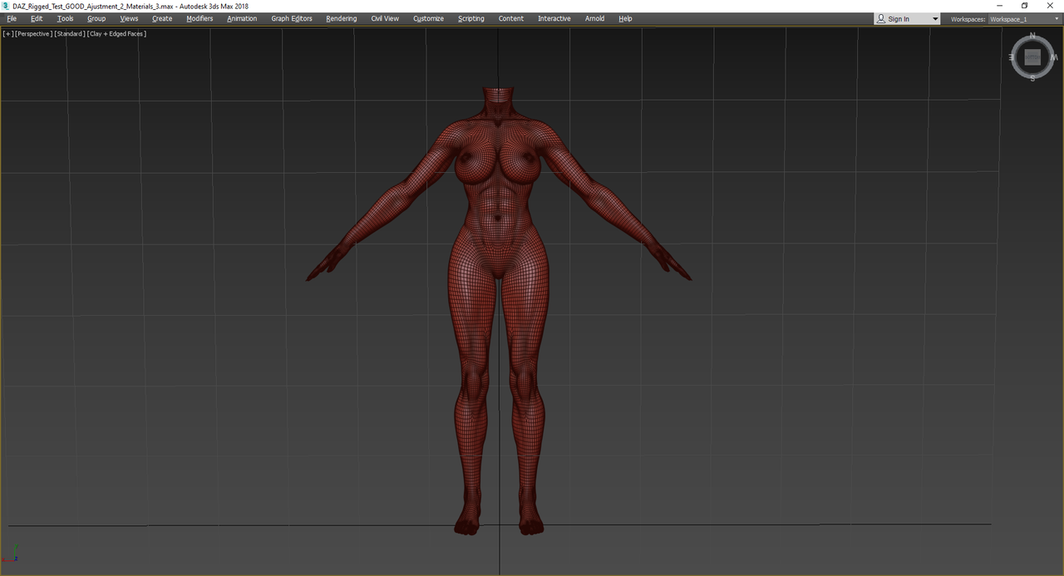Open the Arnold menu
Image resolution: width=1064 pixels, height=576 pixels.
(x=594, y=18)
